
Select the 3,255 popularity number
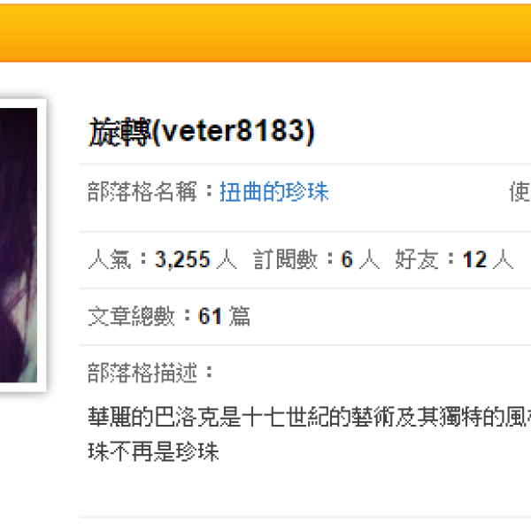(x=182, y=259)
